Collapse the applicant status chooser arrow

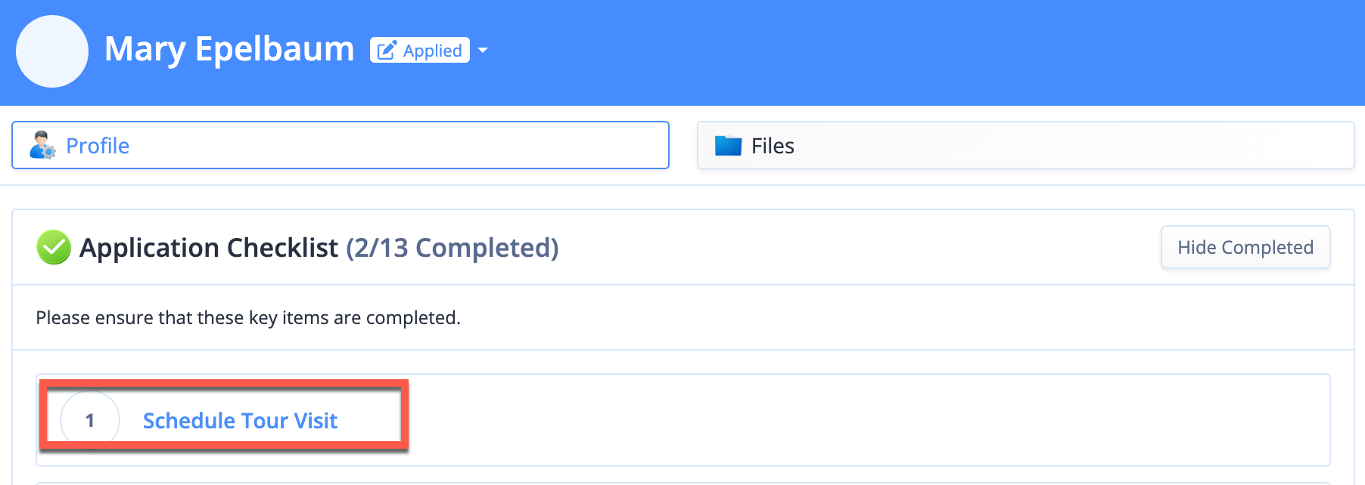[x=484, y=50]
